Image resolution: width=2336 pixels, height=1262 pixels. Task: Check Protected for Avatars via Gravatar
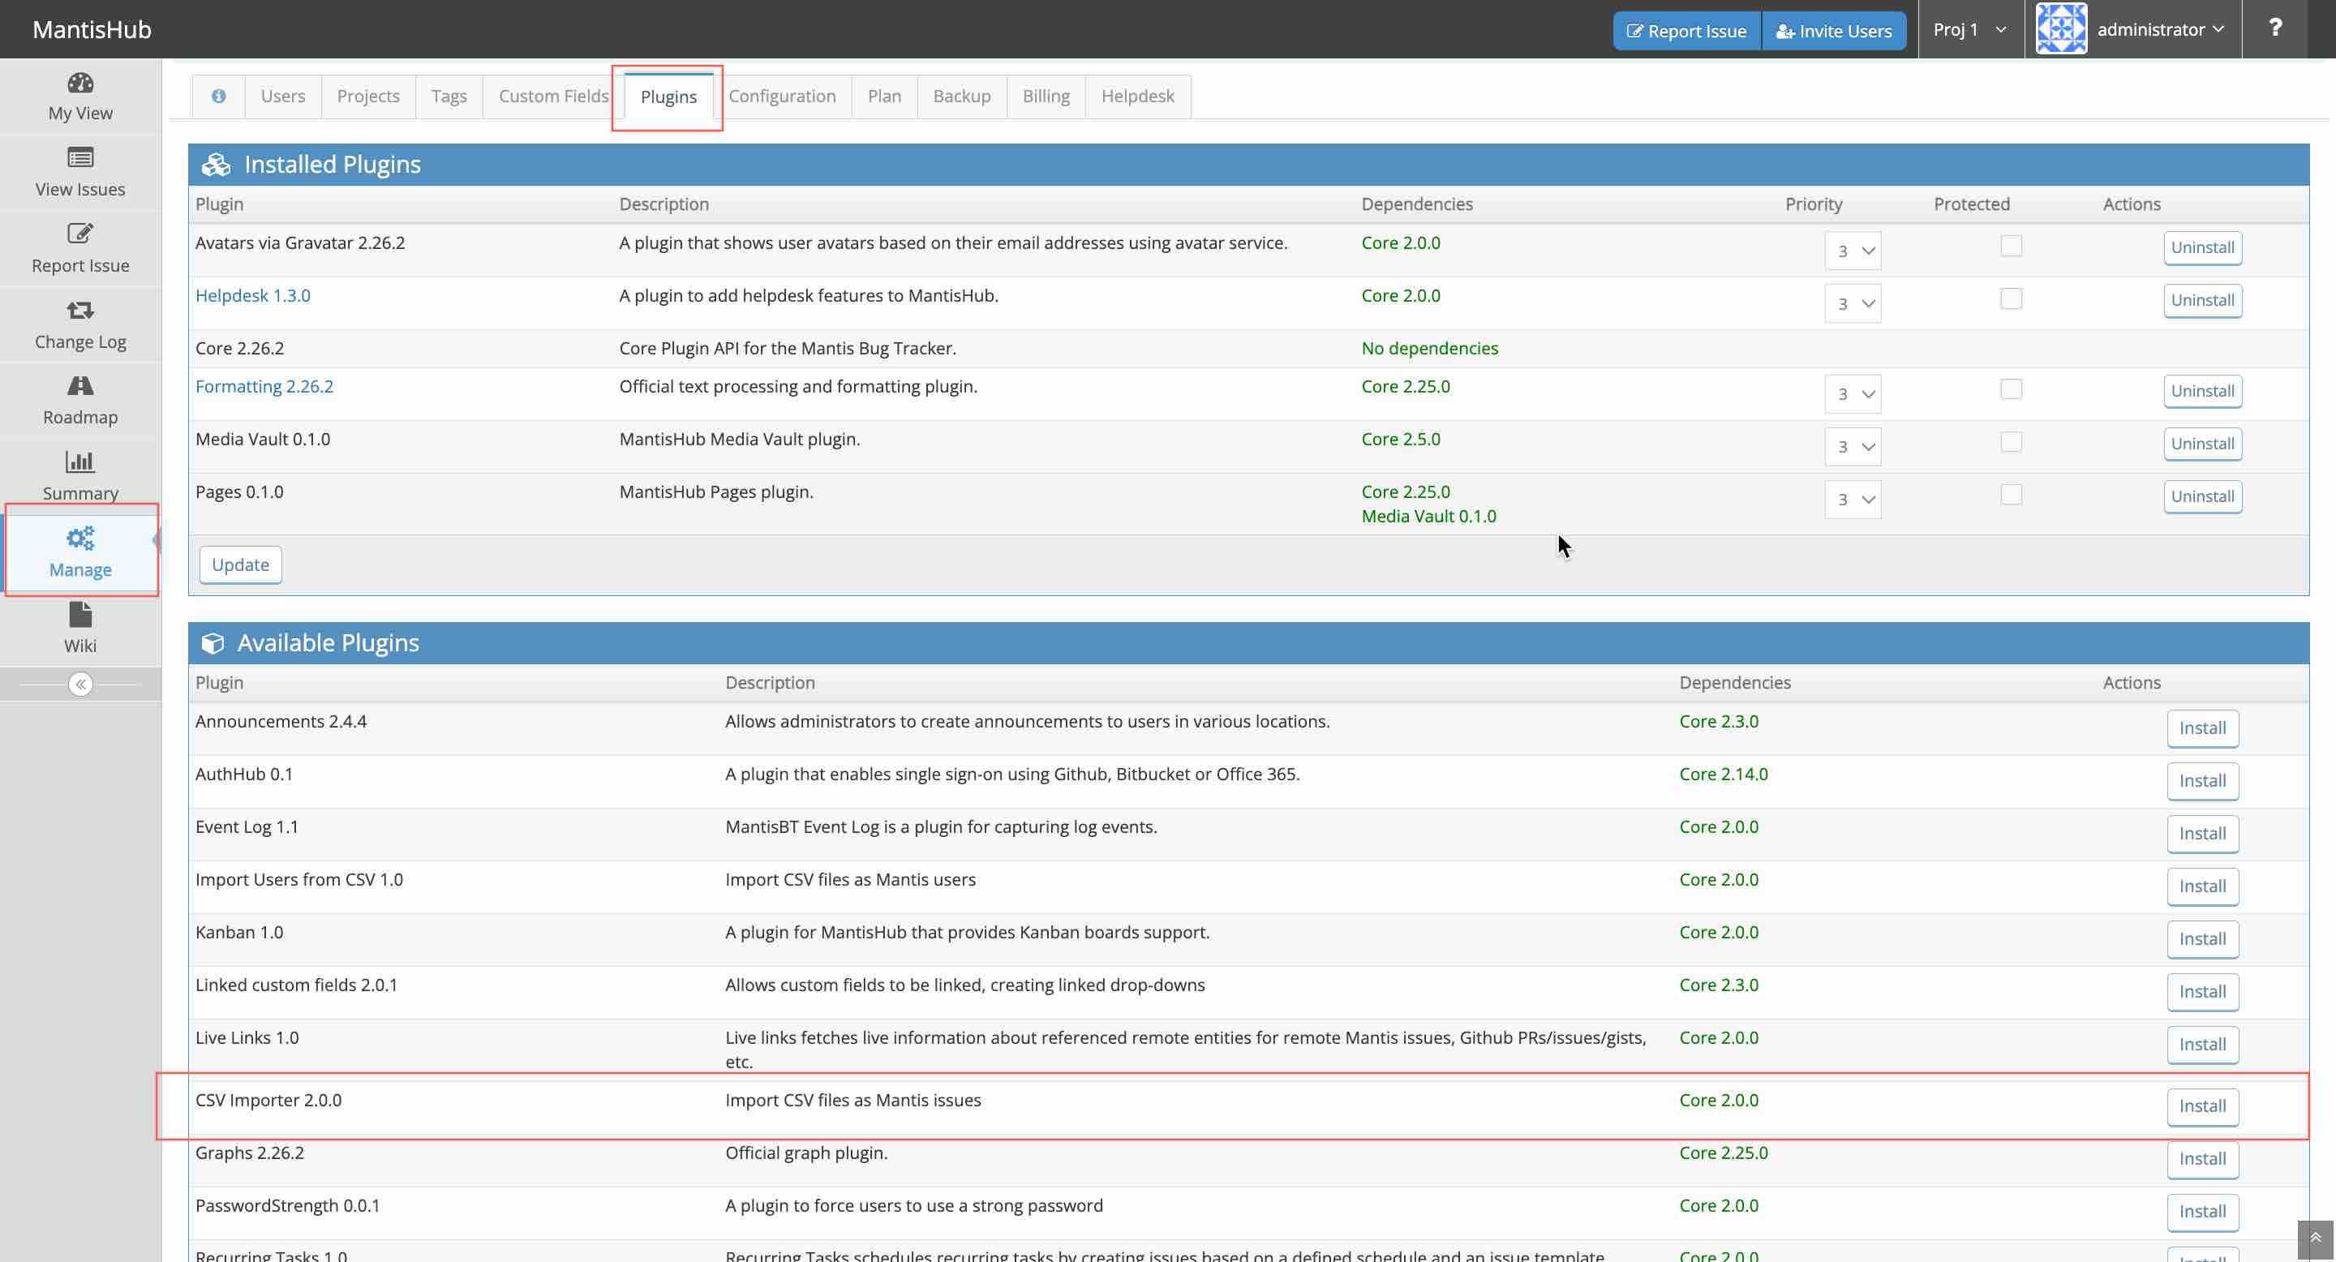coord(2011,246)
